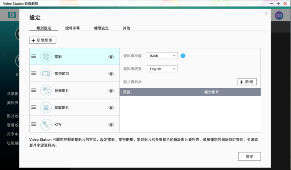Click the 新增 button for 影片資料夾
The height and width of the screenshot is (170, 291).
coord(247,82)
